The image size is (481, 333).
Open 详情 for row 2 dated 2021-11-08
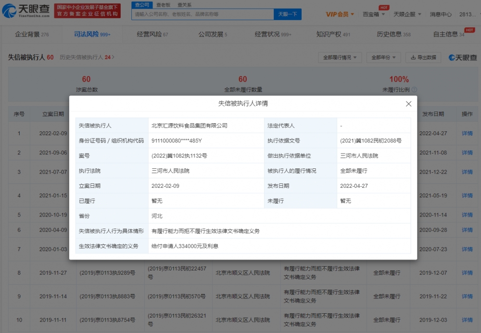coord(467,153)
